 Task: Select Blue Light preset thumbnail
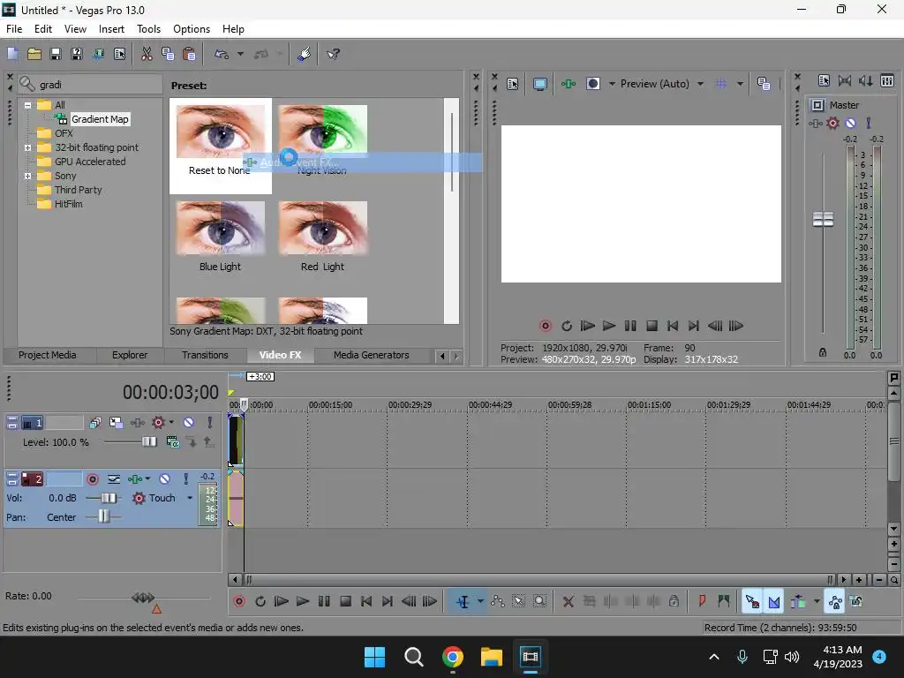coord(220,229)
